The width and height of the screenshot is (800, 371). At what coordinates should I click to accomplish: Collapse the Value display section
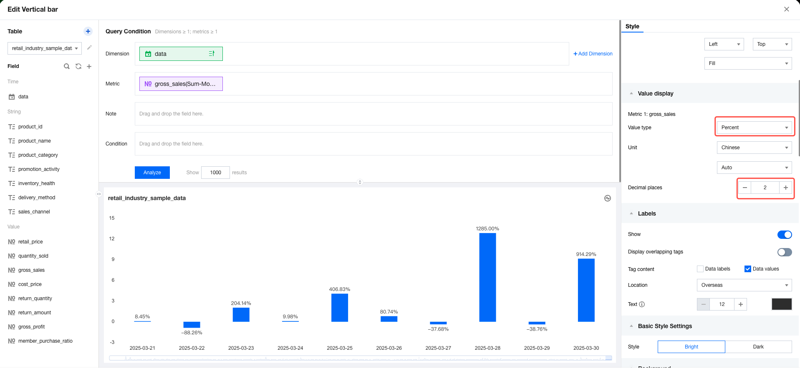pyautogui.click(x=631, y=93)
